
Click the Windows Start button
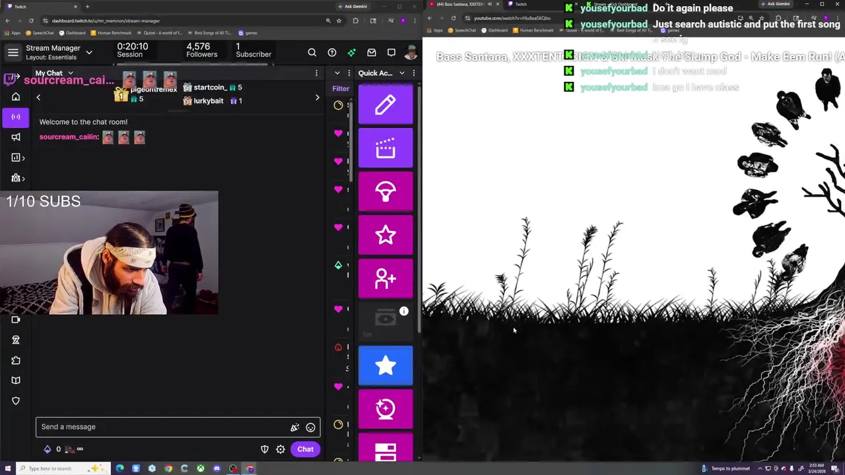point(8,468)
